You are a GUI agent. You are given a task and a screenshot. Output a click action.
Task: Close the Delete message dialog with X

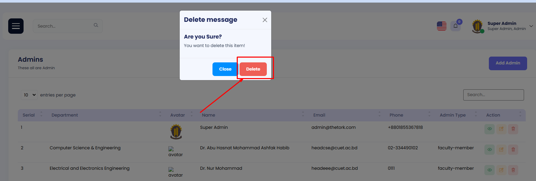[x=265, y=20]
